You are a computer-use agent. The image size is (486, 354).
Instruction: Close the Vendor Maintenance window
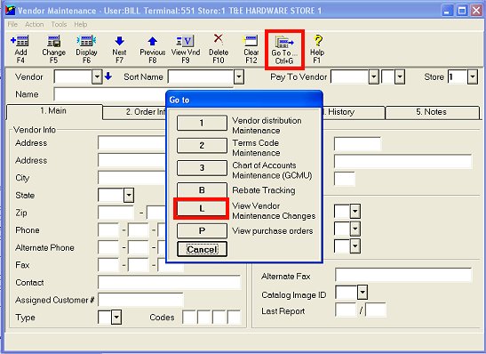coord(476,11)
